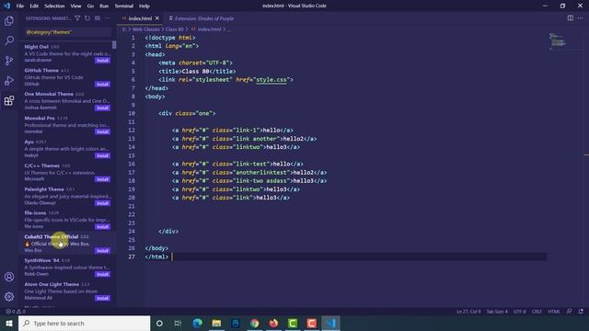Open the Explorer view in the activity bar
The width and height of the screenshot is (589, 331).
click(x=9, y=21)
